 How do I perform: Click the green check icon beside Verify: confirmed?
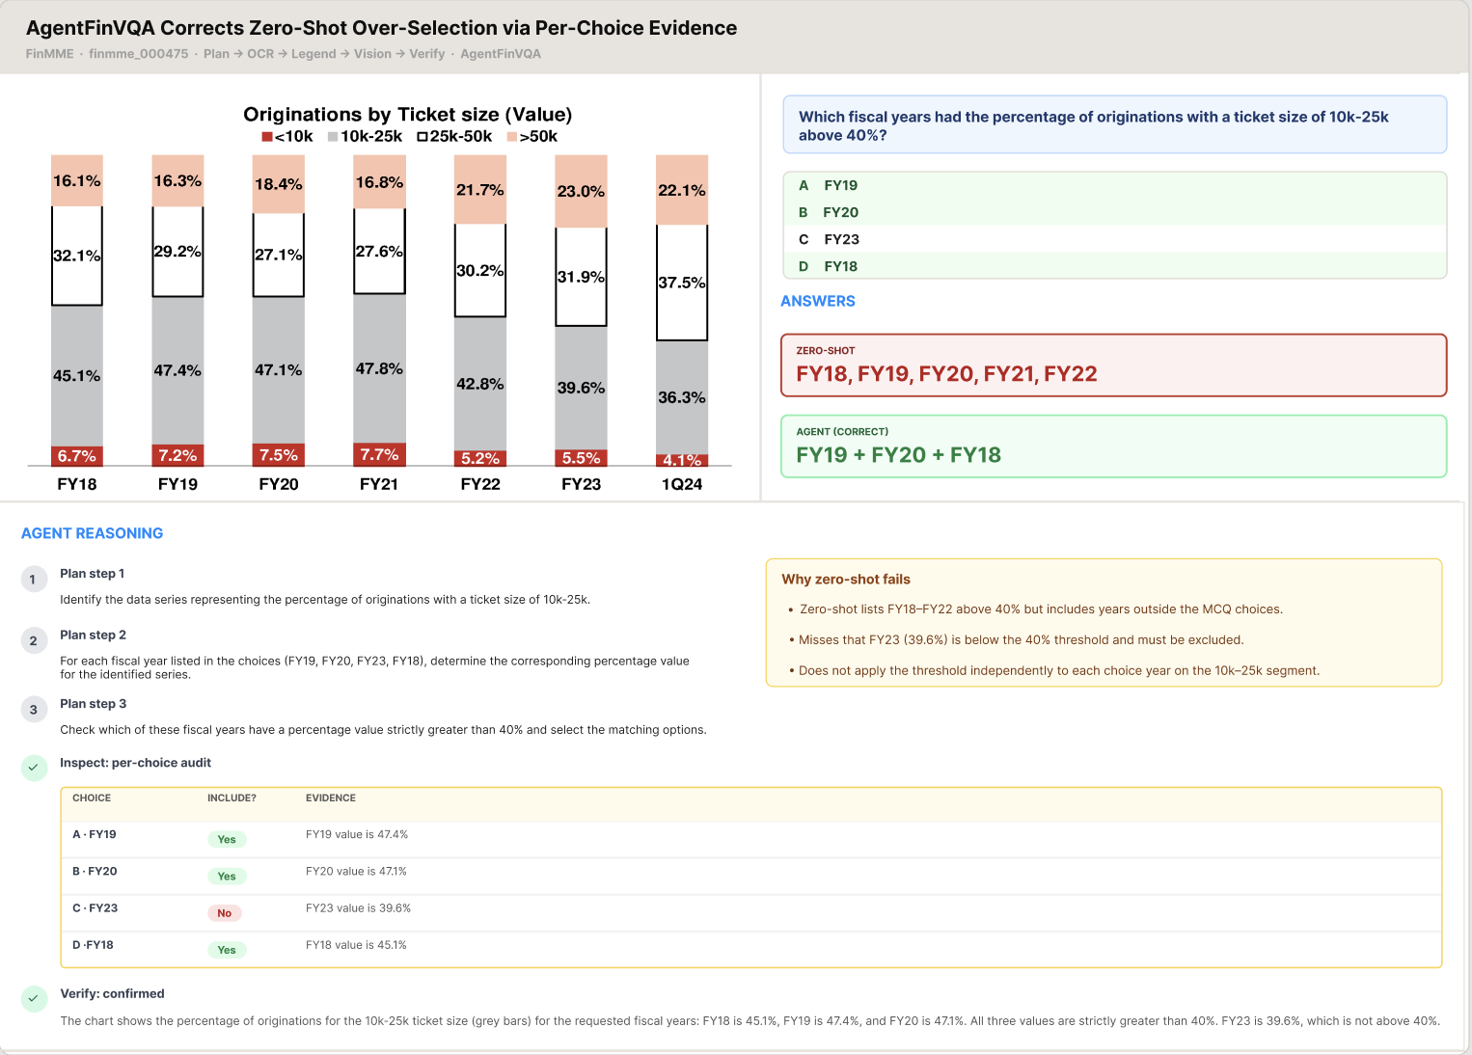click(x=34, y=999)
